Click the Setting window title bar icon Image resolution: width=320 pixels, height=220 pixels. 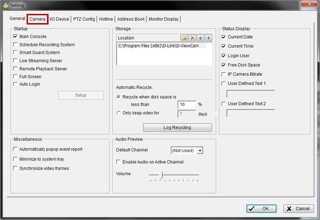[5, 5]
